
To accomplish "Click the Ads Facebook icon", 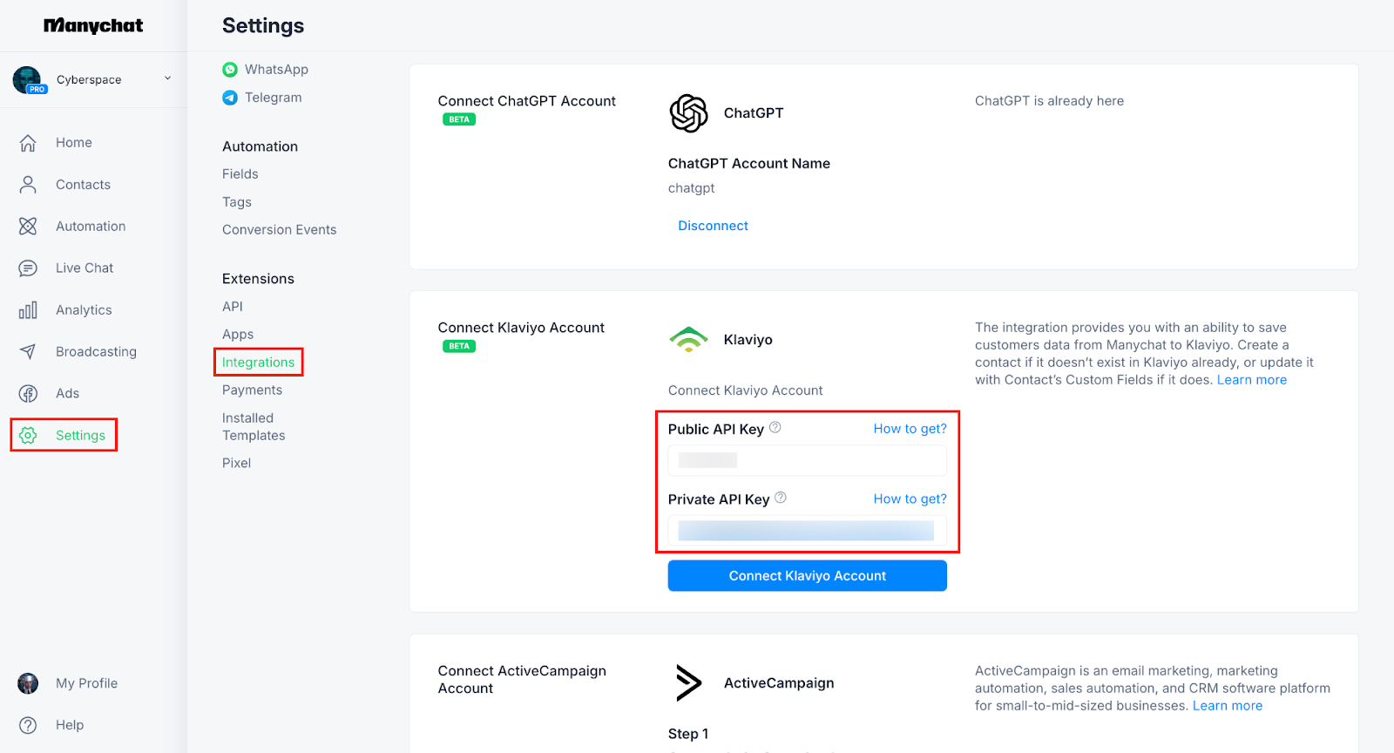I will (28, 393).
